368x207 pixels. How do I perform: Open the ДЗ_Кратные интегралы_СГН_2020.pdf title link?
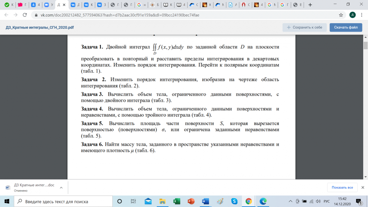pyautogui.click(x=40, y=28)
